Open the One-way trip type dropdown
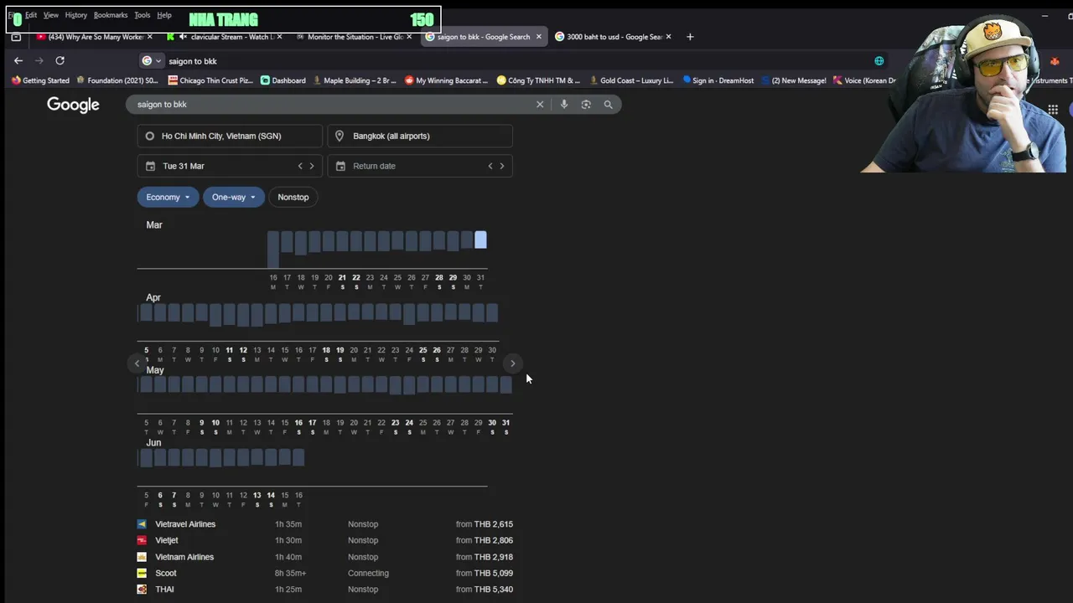This screenshot has width=1073, height=603. tap(234, 197)
